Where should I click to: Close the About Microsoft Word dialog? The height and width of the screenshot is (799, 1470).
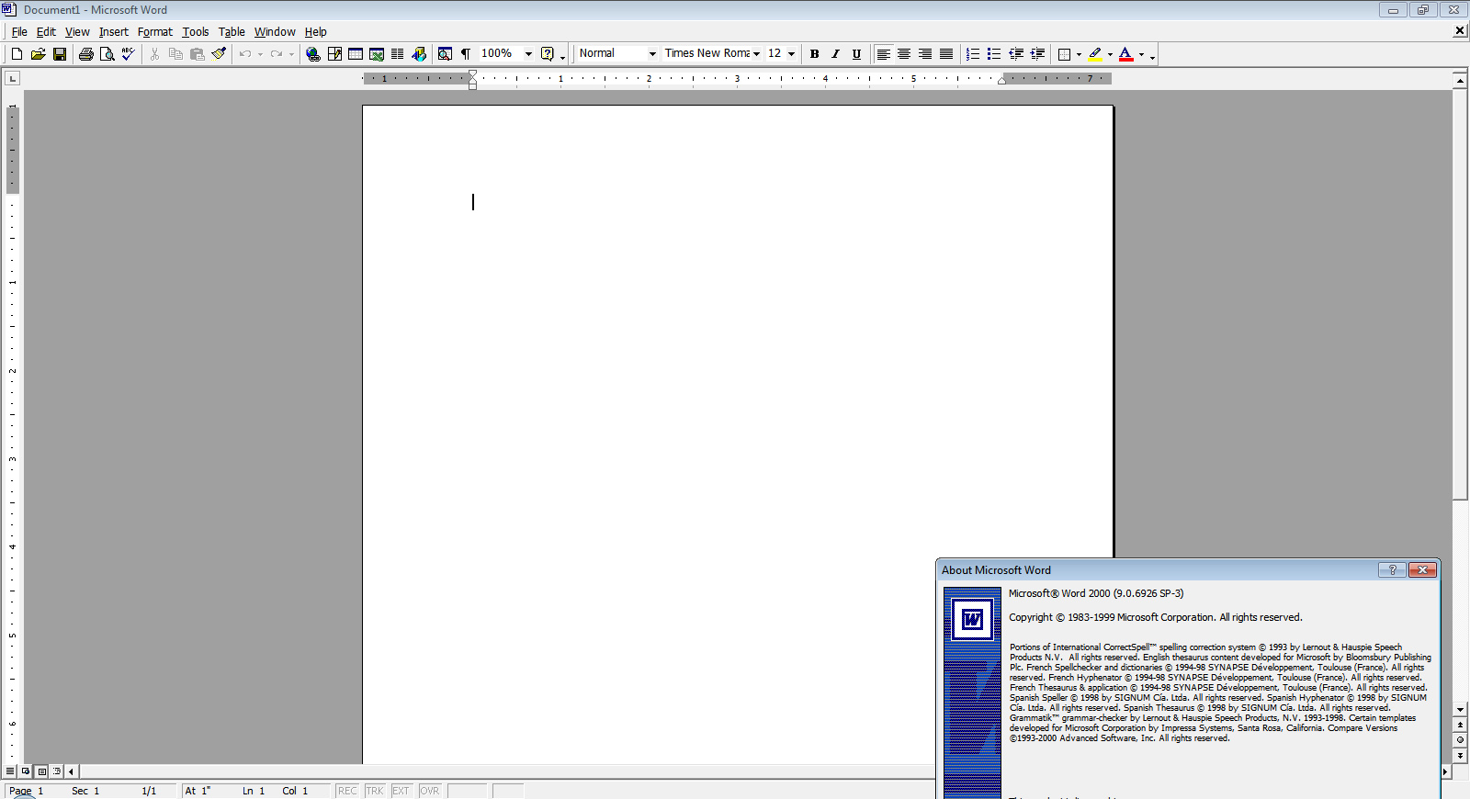pos(1422,570)
